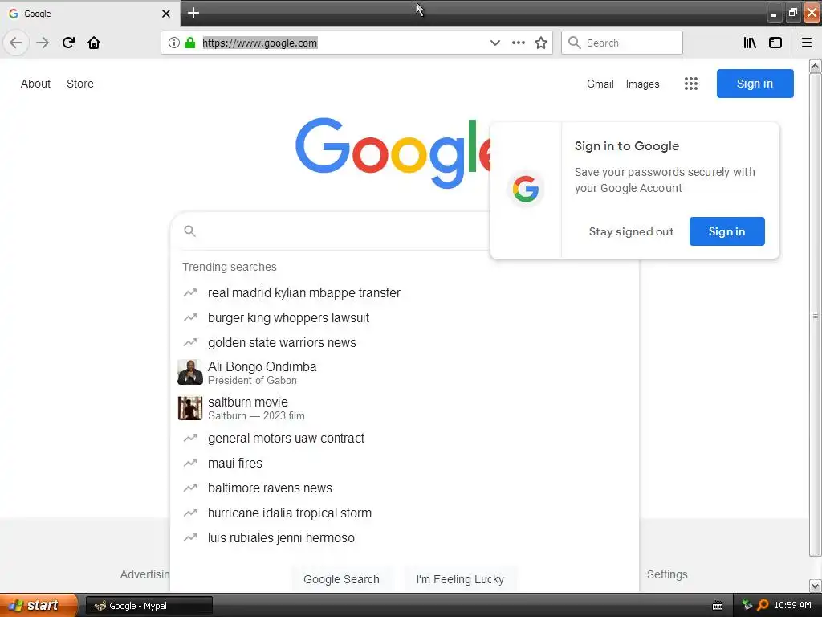822x617 pixels.
Task: Select the 'maui fires' suggestion
Action: click(405, 464)
